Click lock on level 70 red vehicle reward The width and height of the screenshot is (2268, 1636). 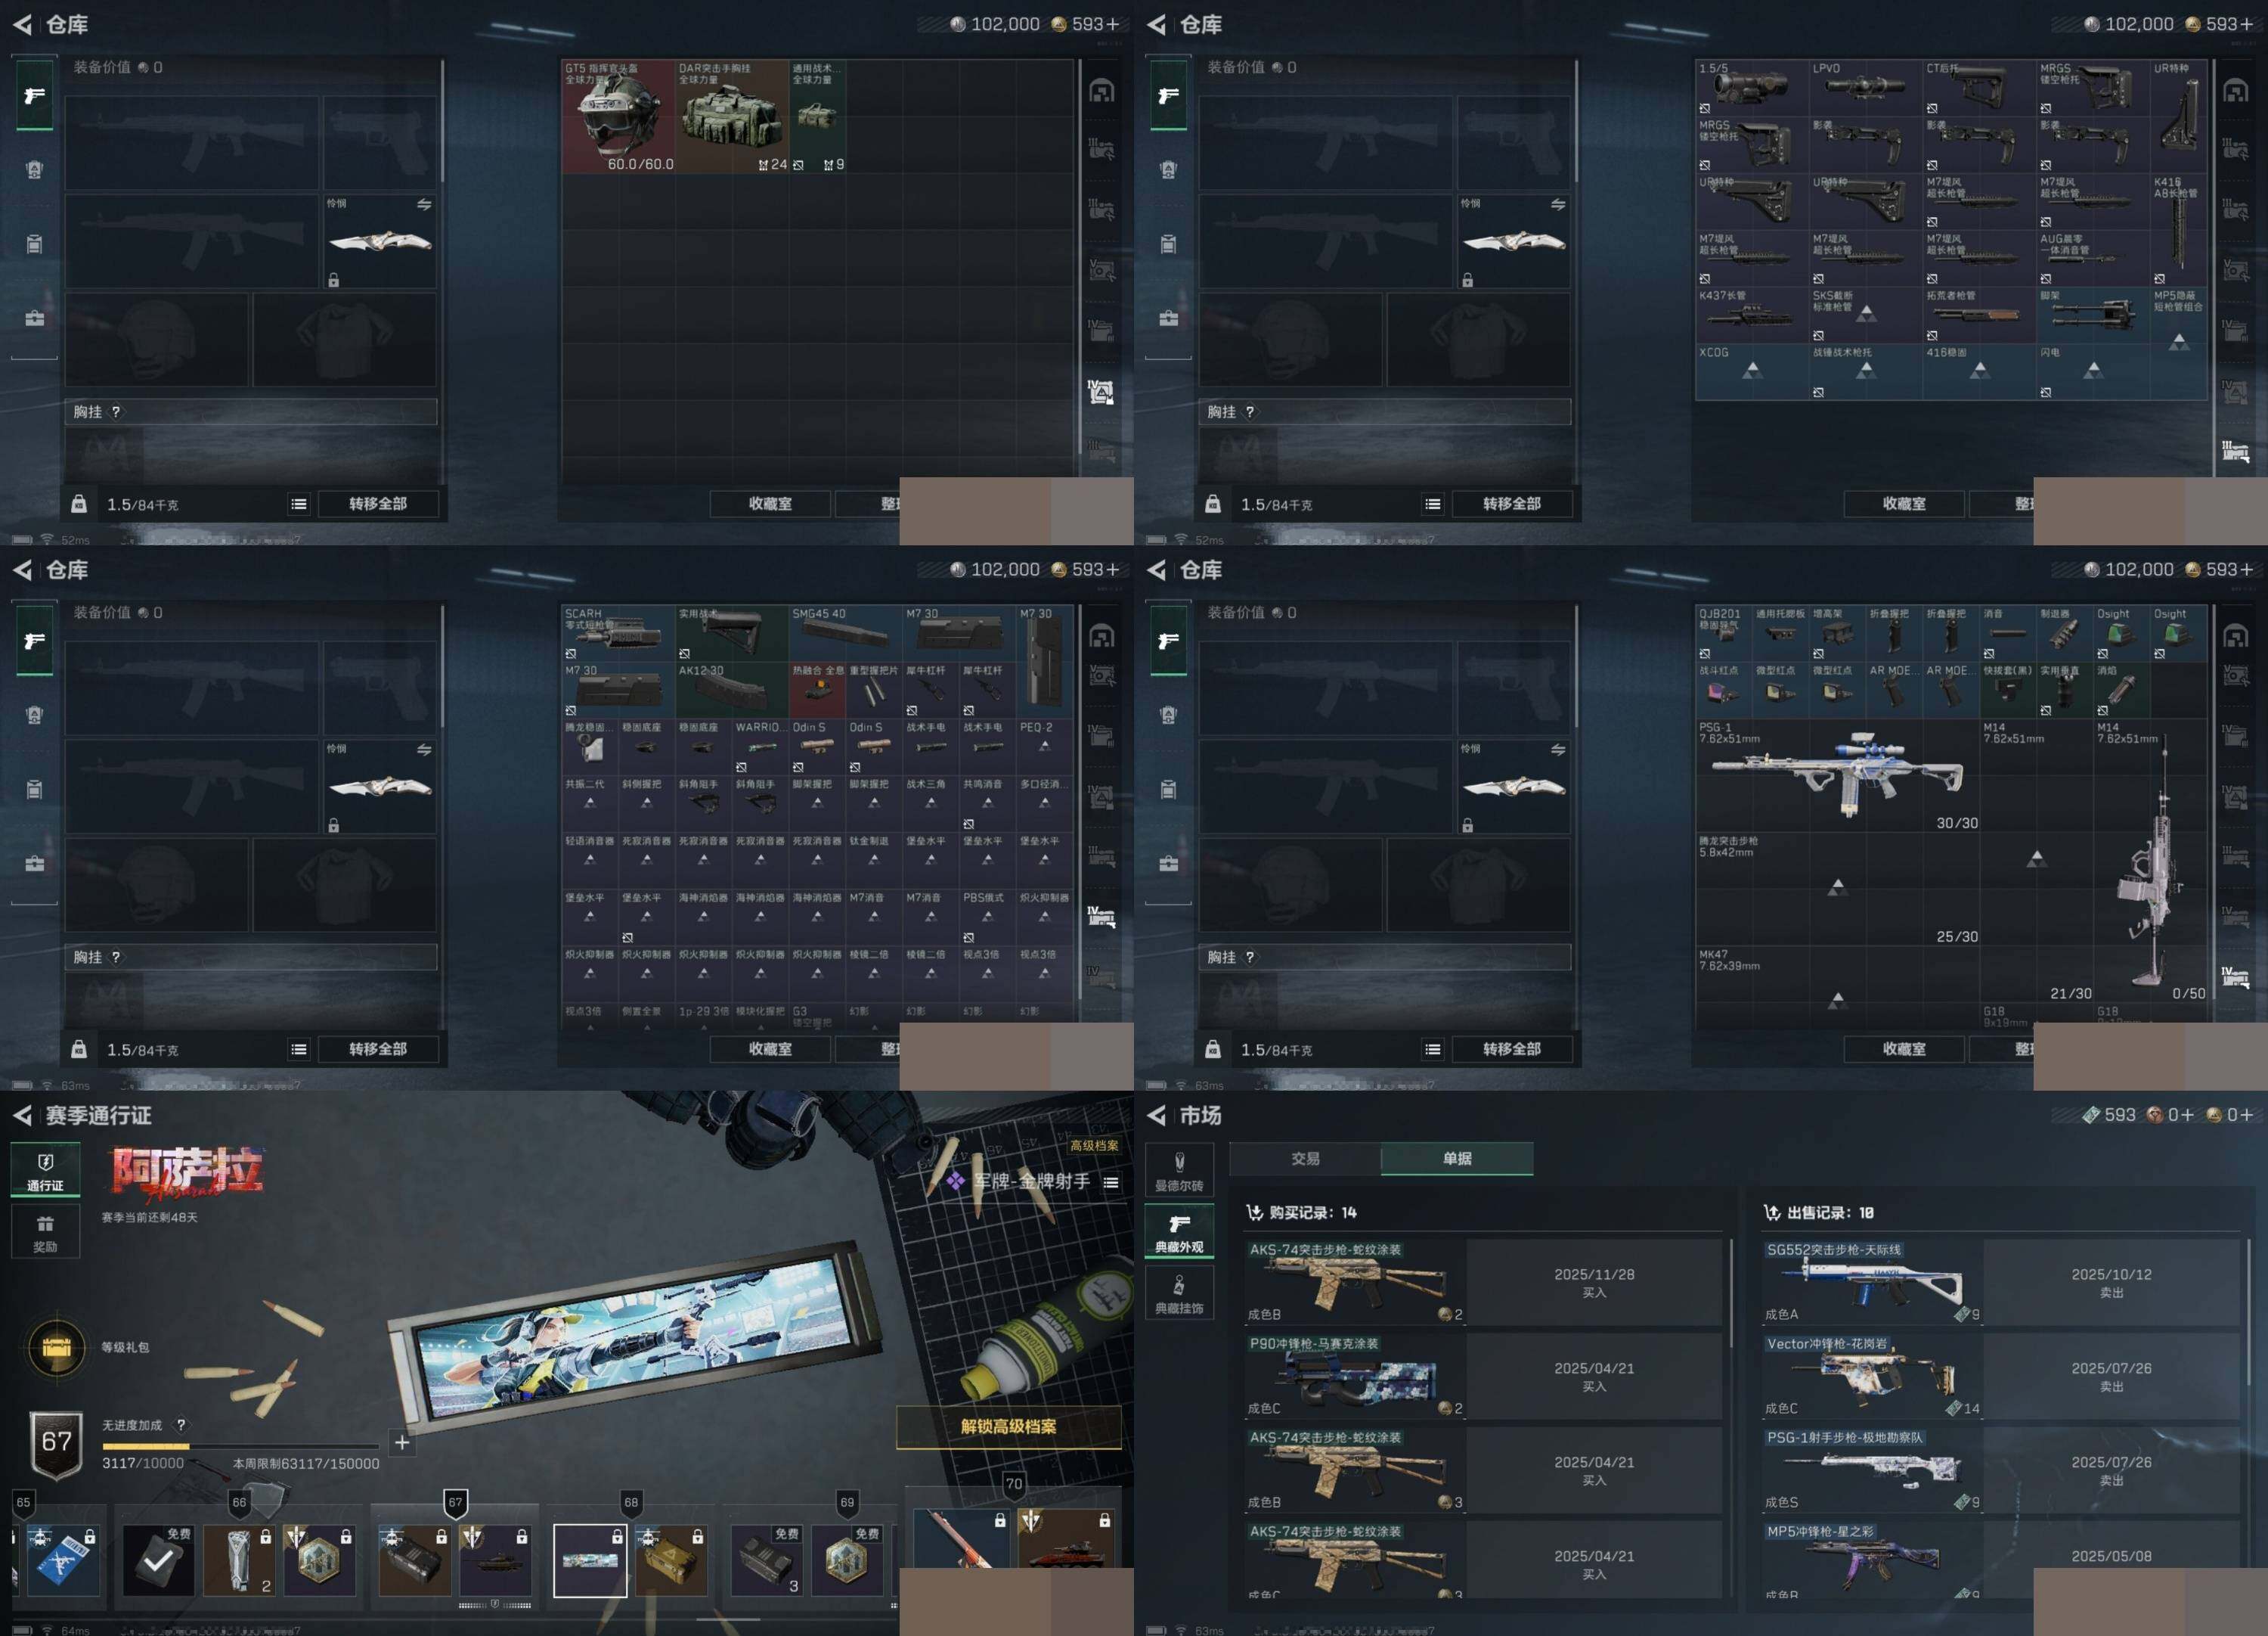click(x=1104, y=1520)
